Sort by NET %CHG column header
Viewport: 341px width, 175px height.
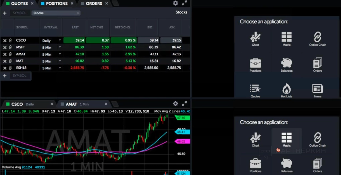(x=122, y=28)
